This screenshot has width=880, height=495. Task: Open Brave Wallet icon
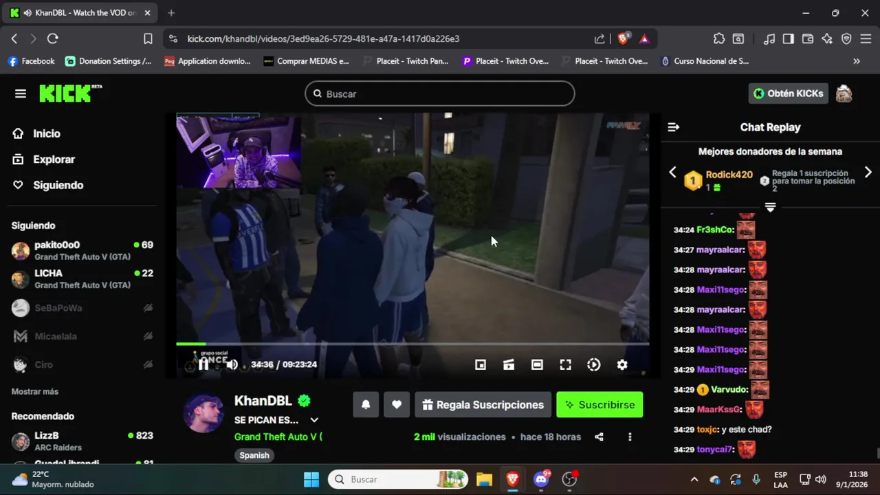808,38
